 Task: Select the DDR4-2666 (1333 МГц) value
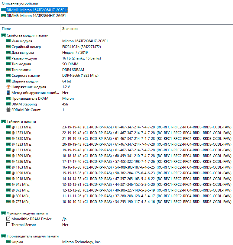pyautogui.click(x=80, y=76)
